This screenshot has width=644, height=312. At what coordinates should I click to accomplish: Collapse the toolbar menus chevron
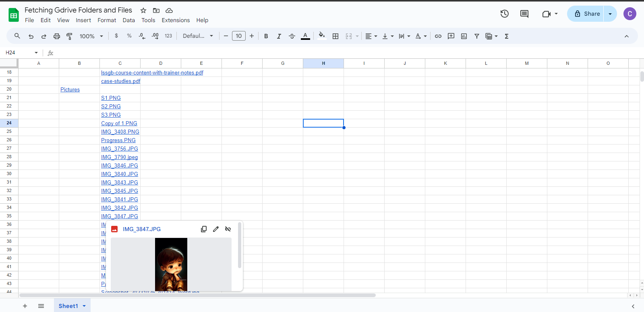point(627,36)
